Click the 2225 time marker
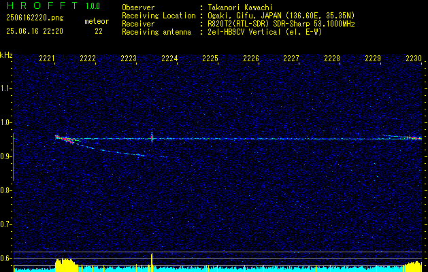 coord(210,58)
